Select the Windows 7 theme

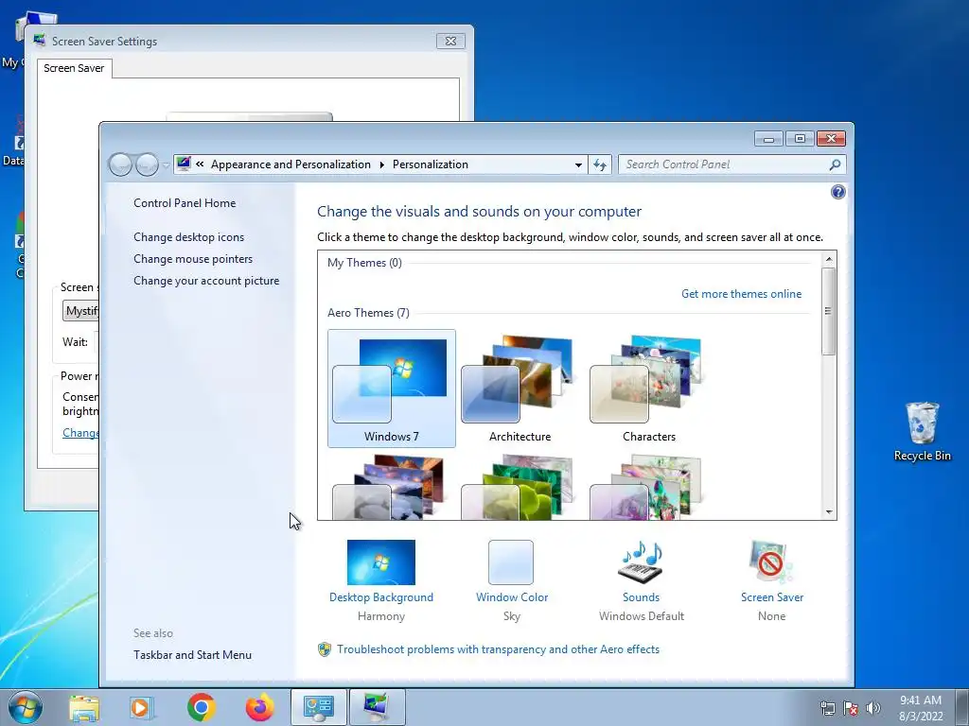tap(391, 388)
